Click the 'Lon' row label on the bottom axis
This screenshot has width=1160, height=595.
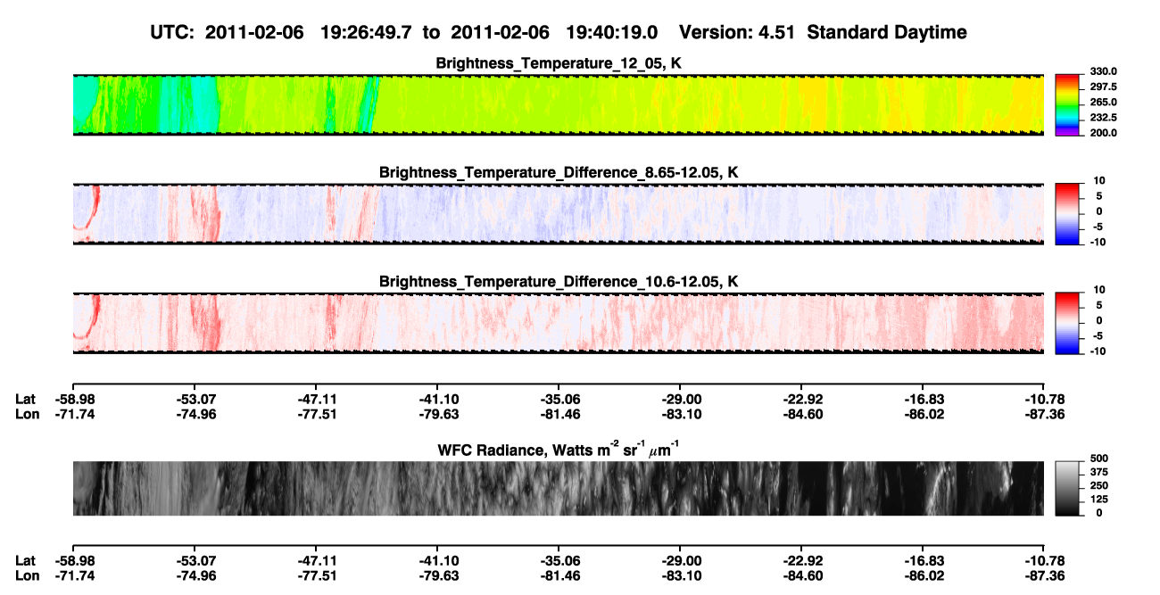click(27, 575)
